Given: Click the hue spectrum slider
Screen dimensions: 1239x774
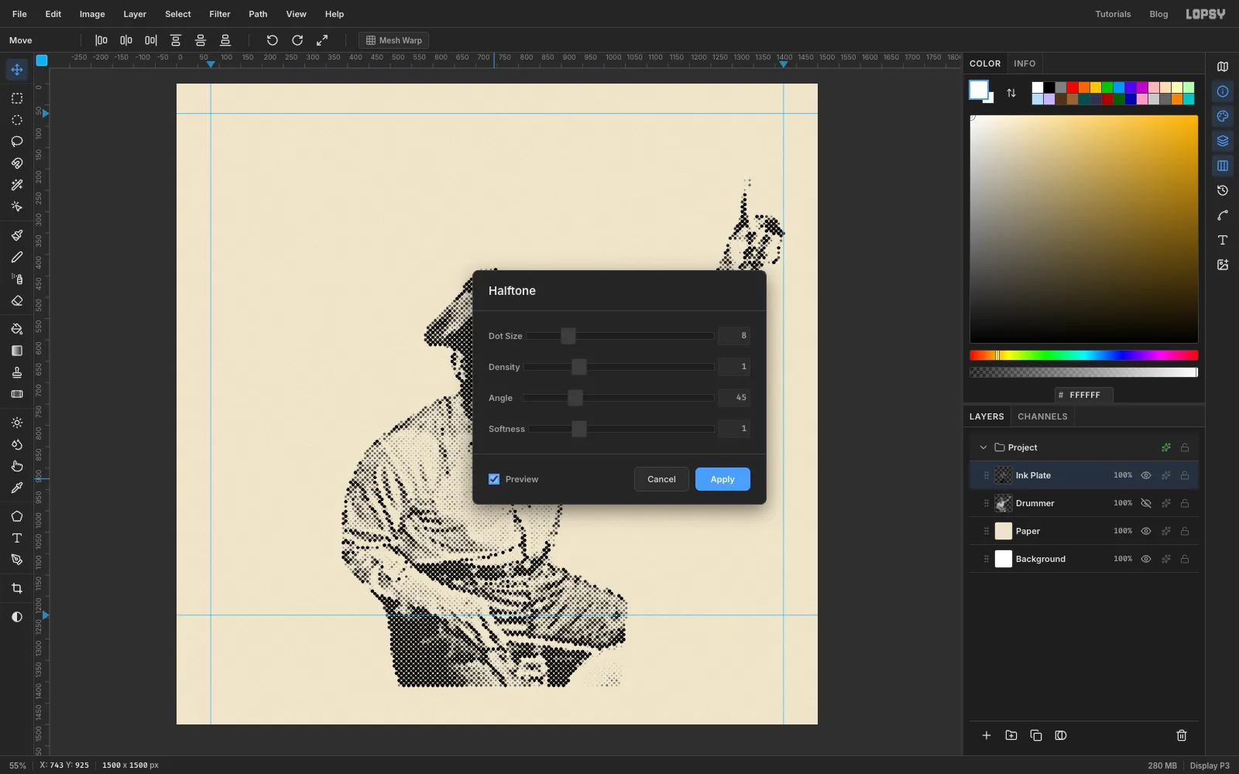Looking at the screenshot, I should (1083, 355).
